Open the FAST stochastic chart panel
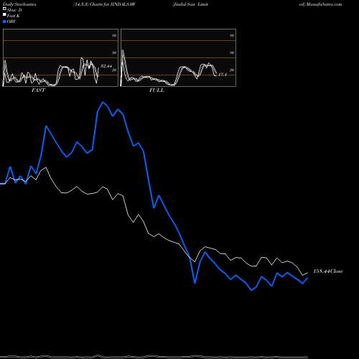The image size is (359, 359). (x=60, y=57)
